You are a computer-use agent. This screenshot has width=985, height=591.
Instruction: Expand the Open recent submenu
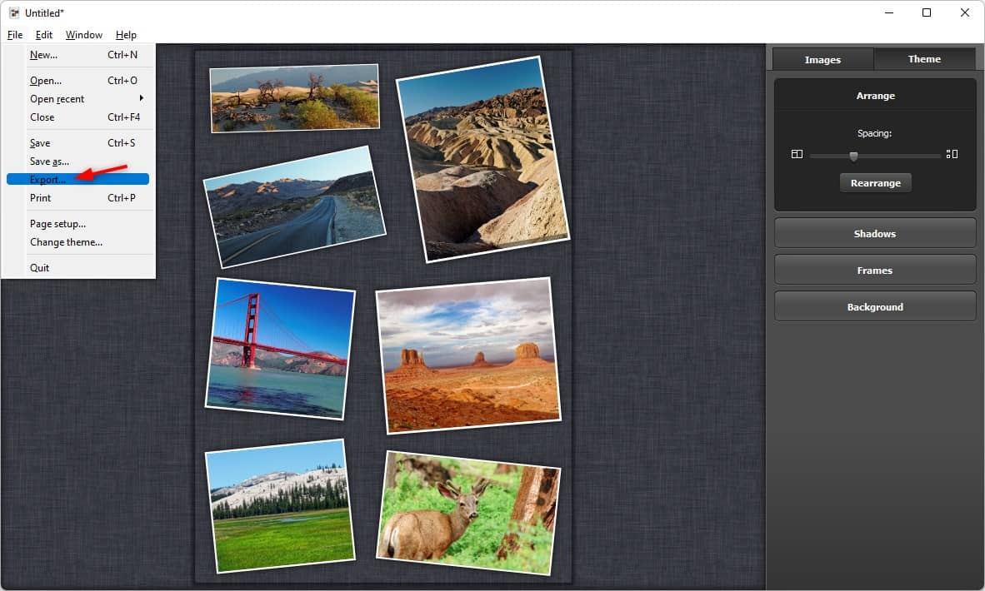pos(77,99)
